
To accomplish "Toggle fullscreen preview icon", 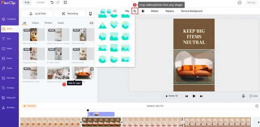I will pyautogui.click(x=65, y=2).
